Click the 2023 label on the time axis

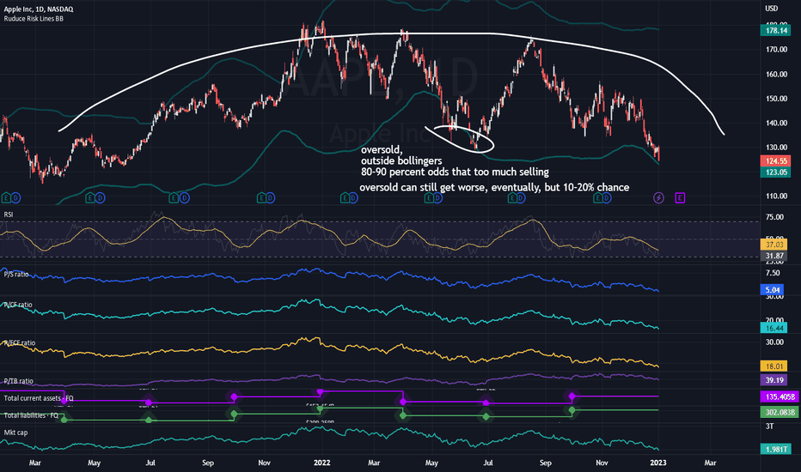coord(658,463)
